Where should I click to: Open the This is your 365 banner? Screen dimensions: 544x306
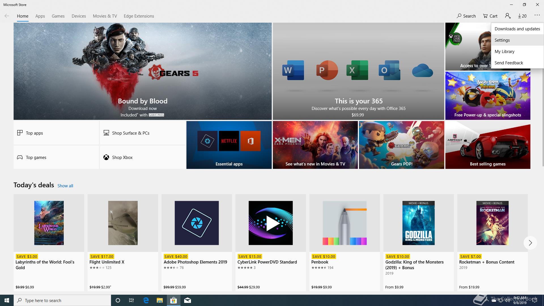click(358, 71)
